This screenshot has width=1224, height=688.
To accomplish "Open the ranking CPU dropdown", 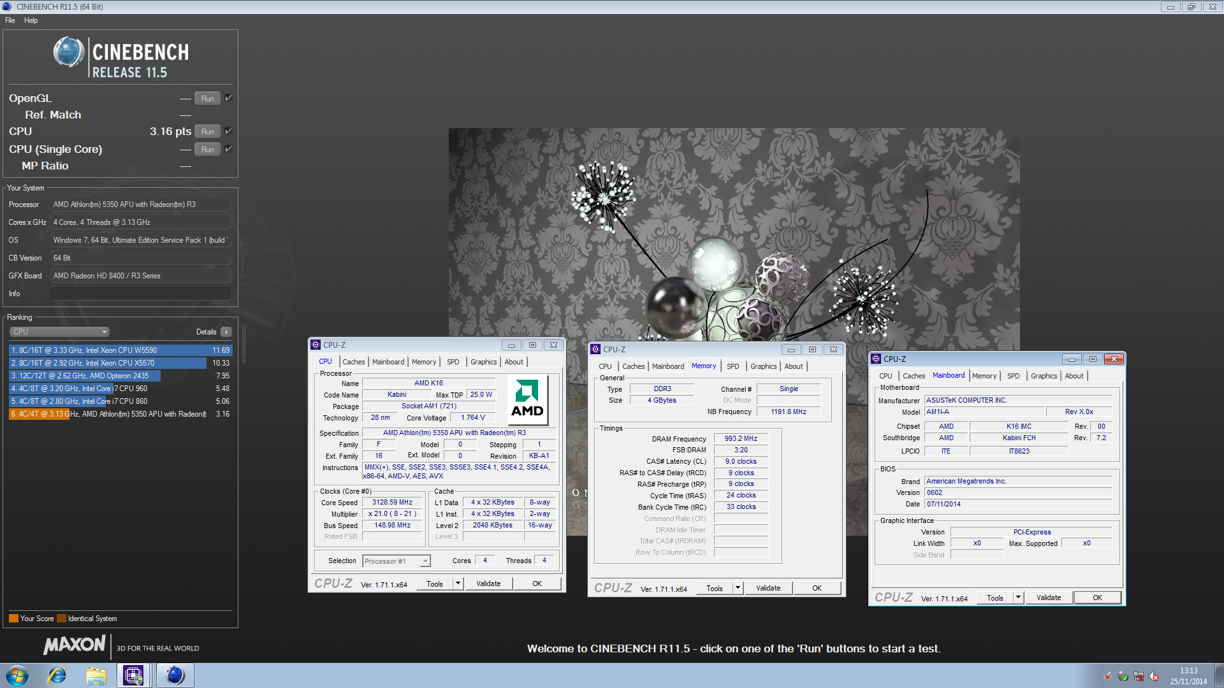I will click(x=60, y=332).
